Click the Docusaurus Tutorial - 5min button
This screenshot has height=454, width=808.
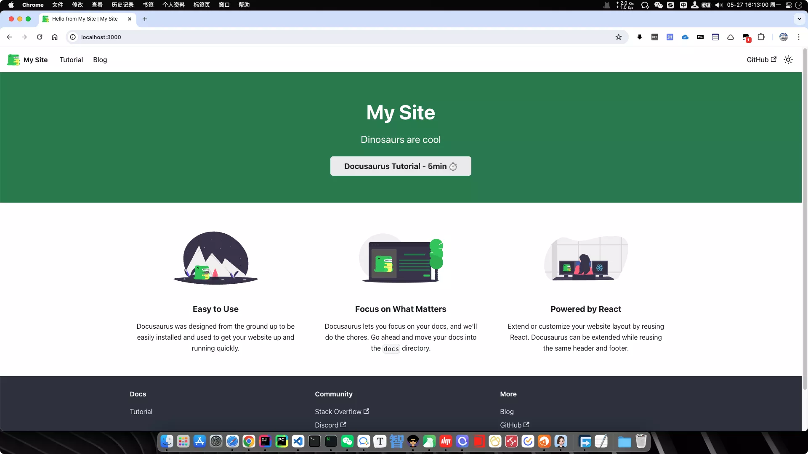(400, 166)
